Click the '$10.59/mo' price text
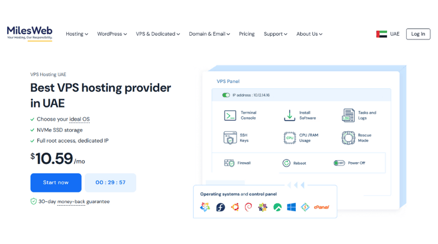 [x=57, y=158]
